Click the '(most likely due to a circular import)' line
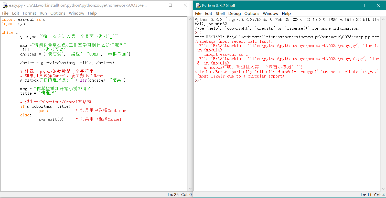 pos(241,76)
